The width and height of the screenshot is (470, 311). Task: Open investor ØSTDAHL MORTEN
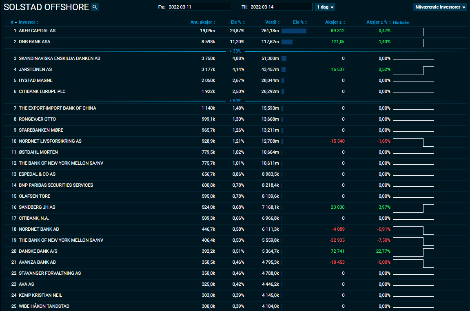[38, 152]
